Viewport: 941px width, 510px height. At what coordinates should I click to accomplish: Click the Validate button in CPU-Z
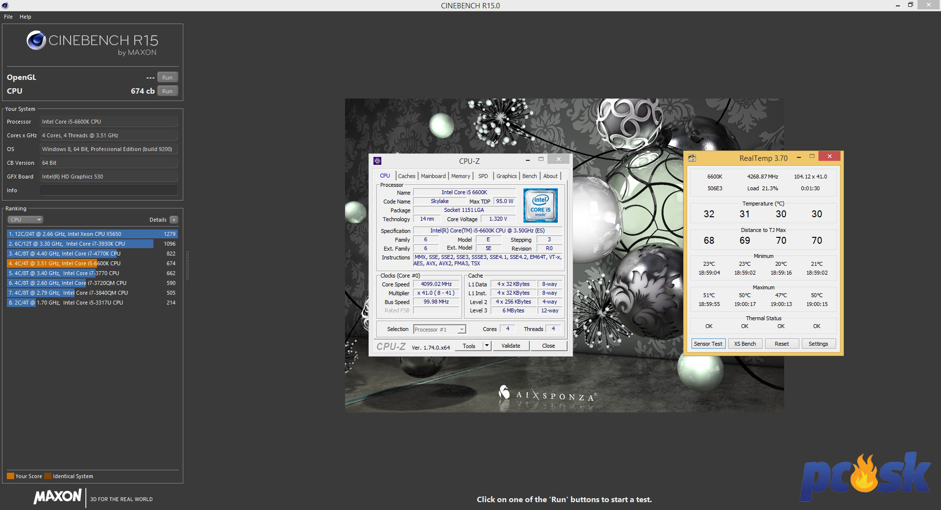pos(511,346)
